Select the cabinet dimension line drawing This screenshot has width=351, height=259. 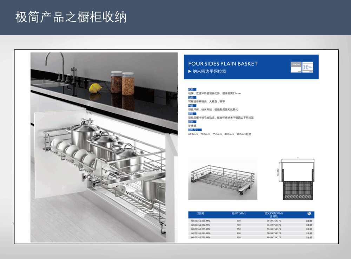(296, 179)
